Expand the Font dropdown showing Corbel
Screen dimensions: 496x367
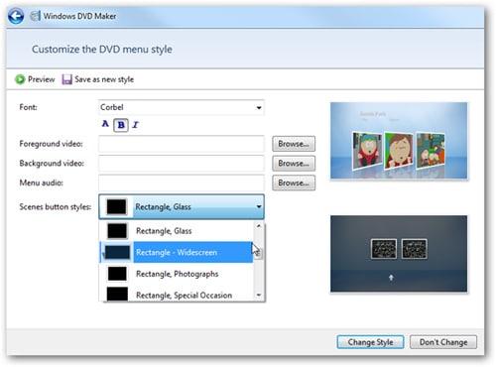pos(182,107)
